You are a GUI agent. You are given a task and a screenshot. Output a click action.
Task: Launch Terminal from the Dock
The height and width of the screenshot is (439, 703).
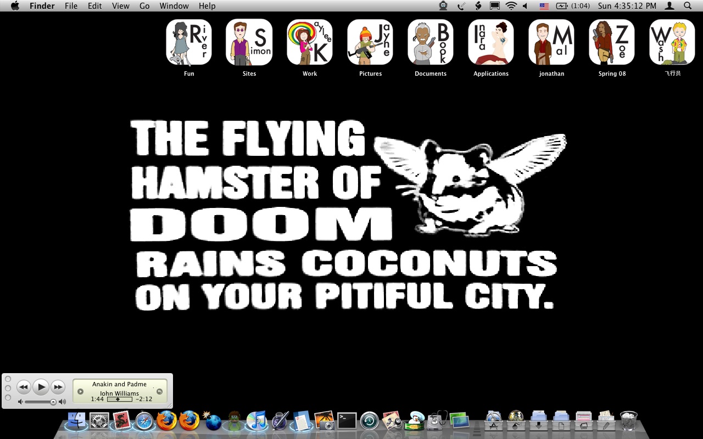pyautogui.click(x=347, y=421)
